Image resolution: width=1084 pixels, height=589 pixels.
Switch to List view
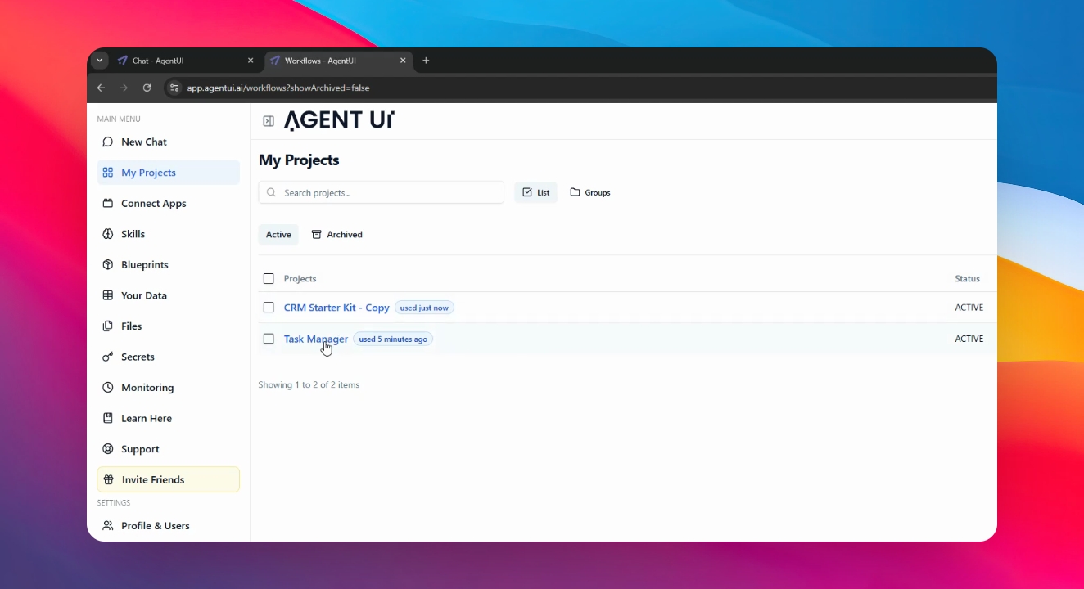535,192
